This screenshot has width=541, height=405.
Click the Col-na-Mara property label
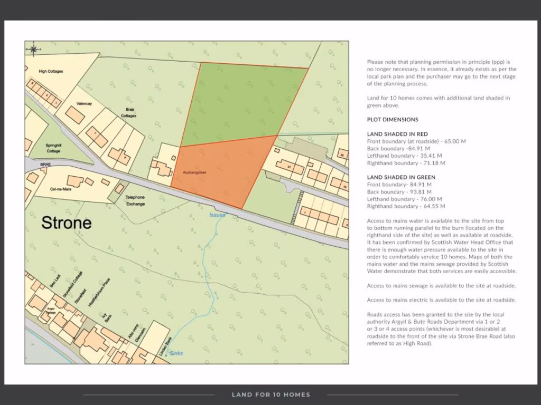pos(60,189)
